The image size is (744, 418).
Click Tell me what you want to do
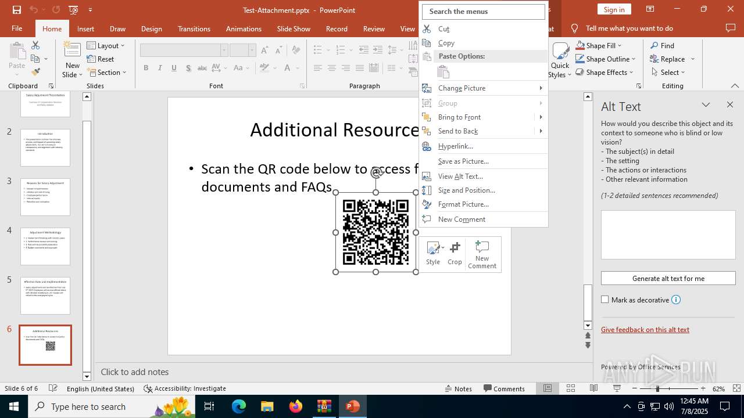[629, 28]
